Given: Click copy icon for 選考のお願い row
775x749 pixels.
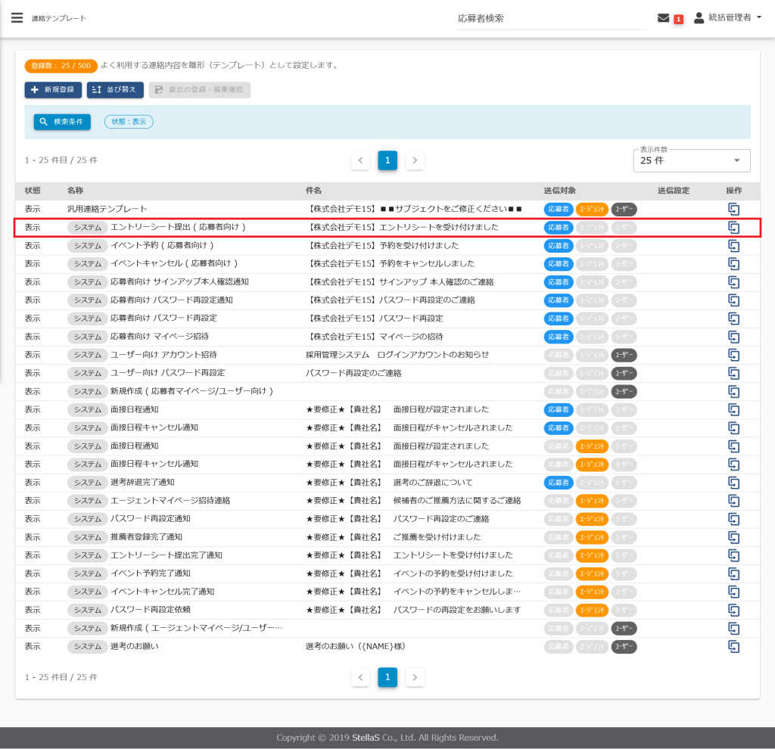Looking at the screenshot, I should [x=733, y=646].
